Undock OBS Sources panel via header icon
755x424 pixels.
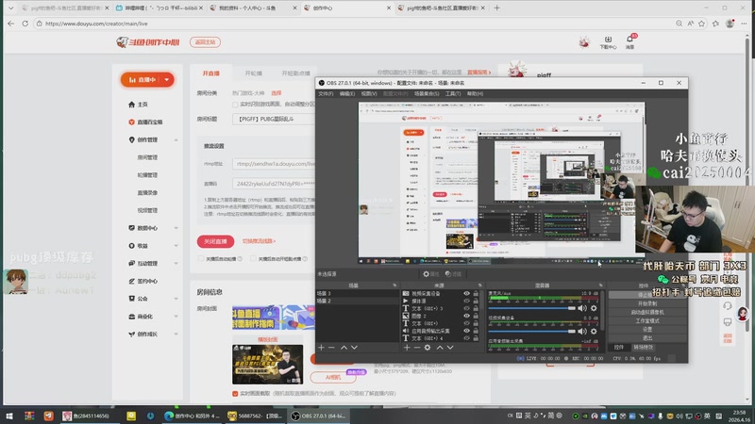coord(480,285)
